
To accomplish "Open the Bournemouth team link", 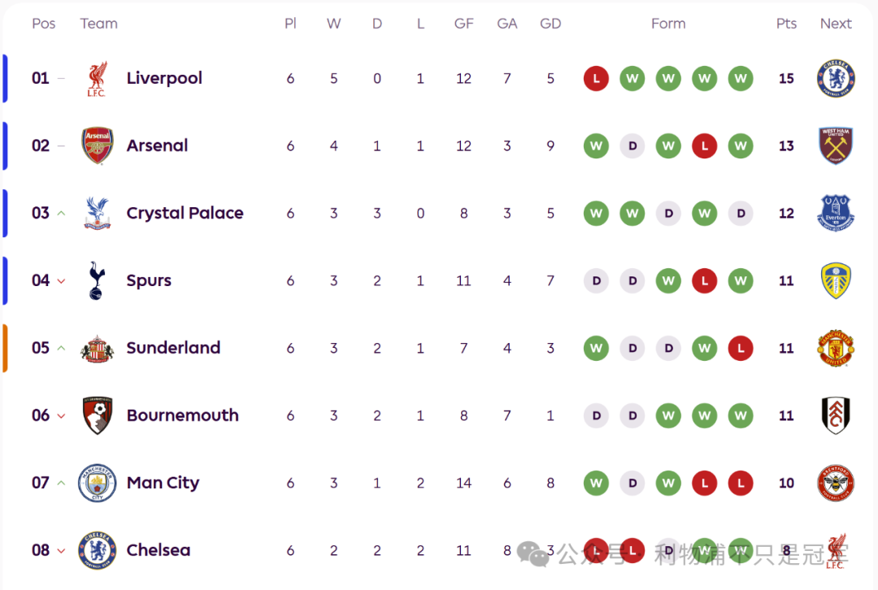I will pyautogui.click(x=182, y=416).
